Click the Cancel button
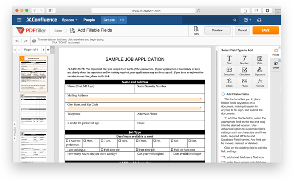 click(x=242, y=30)
